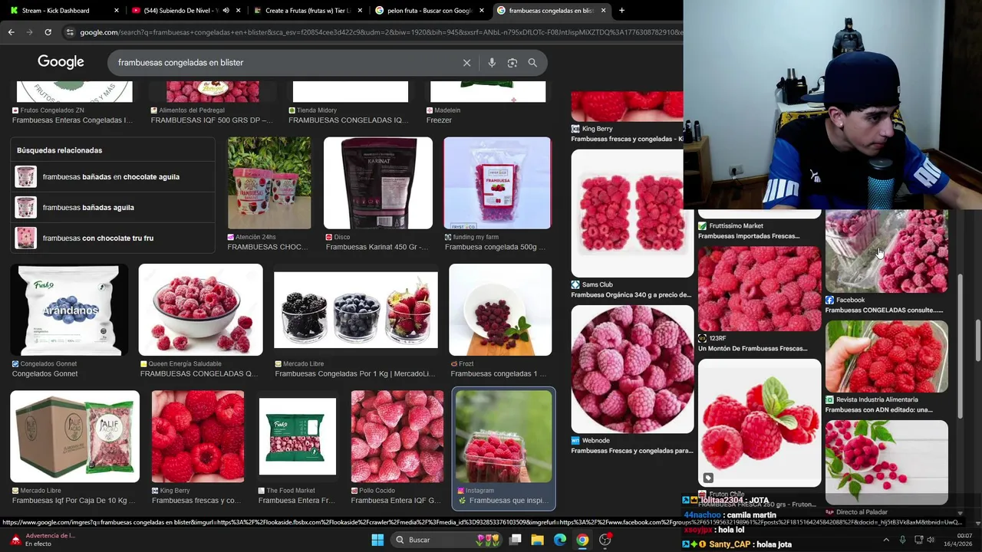
Task: Open Mercado Libre Frambuesas Congeladas Por 1 Kg image
Action: click(356, 310)
